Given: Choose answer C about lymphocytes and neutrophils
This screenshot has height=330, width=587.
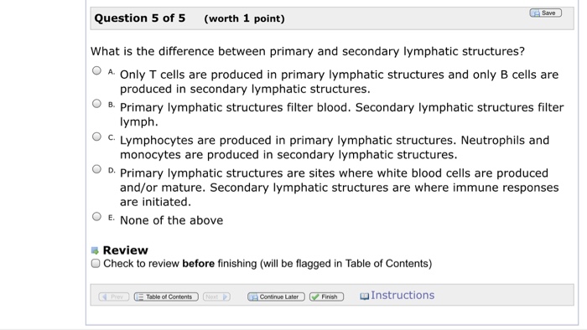Looking at the screenshot, I should click(x=96, y=137).
